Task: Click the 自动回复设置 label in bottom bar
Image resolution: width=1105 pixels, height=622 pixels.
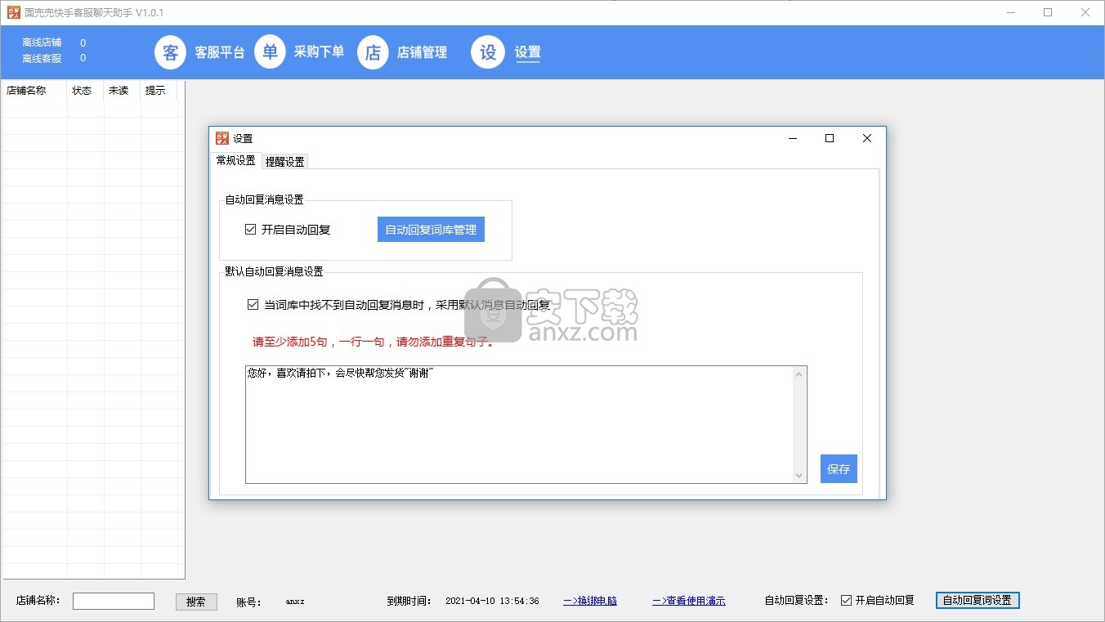Action: 797,600
